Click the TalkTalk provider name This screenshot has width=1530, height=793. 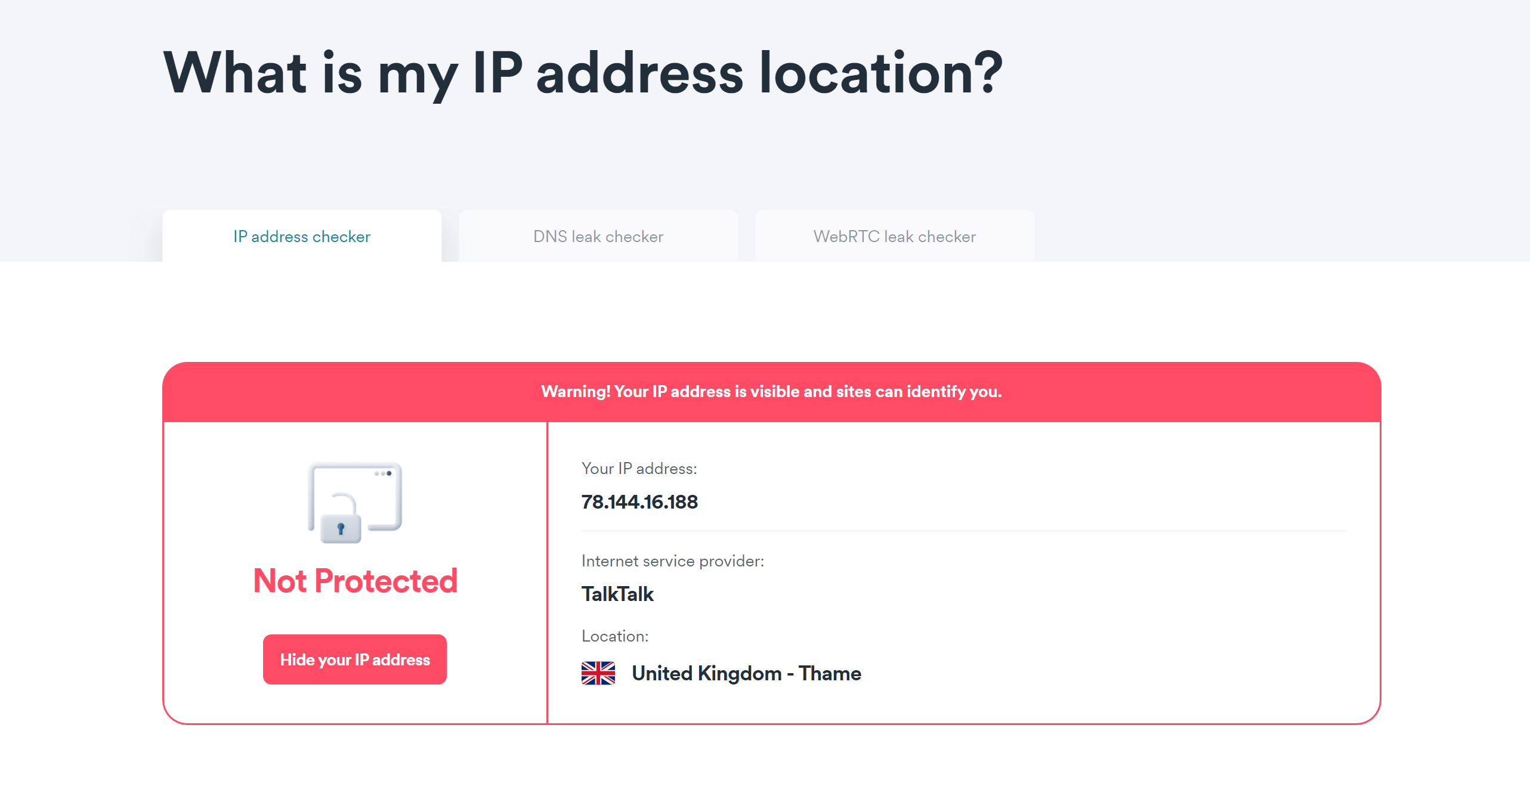(617, 594)
